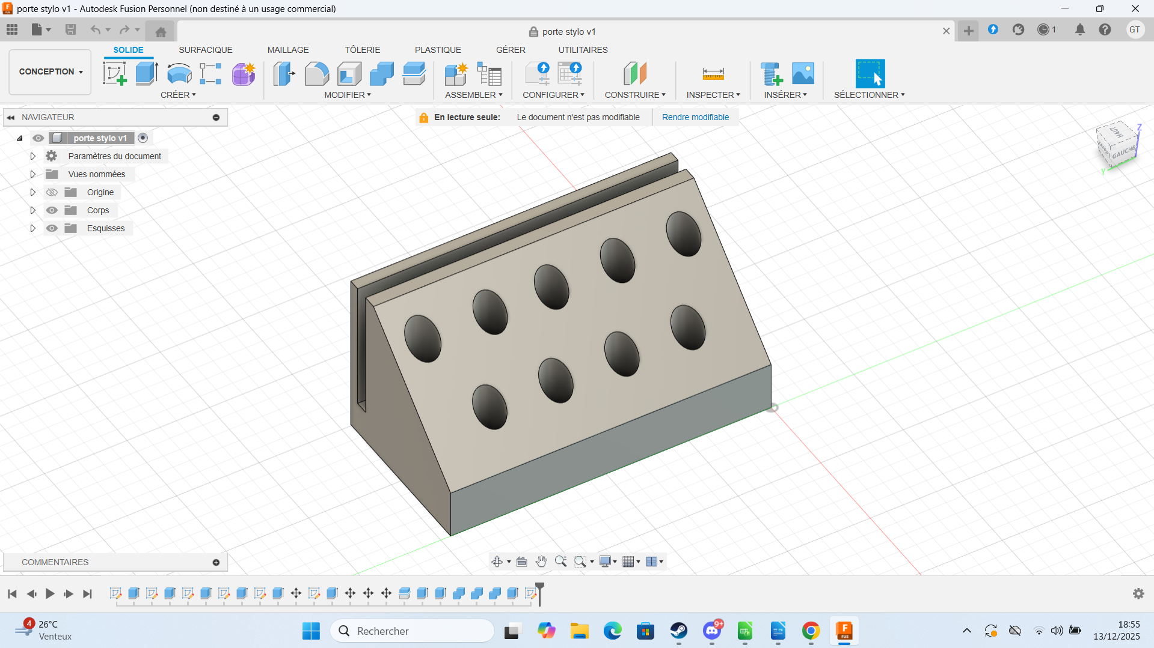Viewport: 1154px width, 648px height.
Task: Open the CONSTRUIRE dropdown menu
Action: [x=634, y=95]
